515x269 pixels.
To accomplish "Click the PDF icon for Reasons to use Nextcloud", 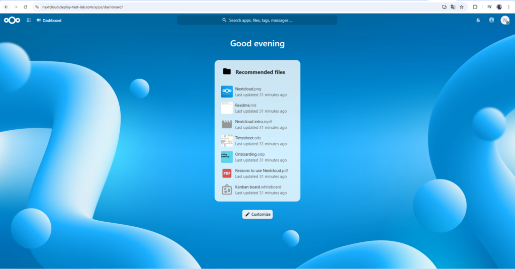I will point(227,173).
